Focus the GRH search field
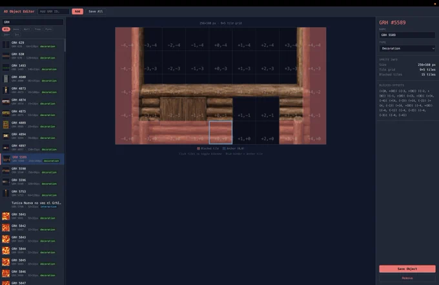The image size is (439, 285). [x=33, y=22]
